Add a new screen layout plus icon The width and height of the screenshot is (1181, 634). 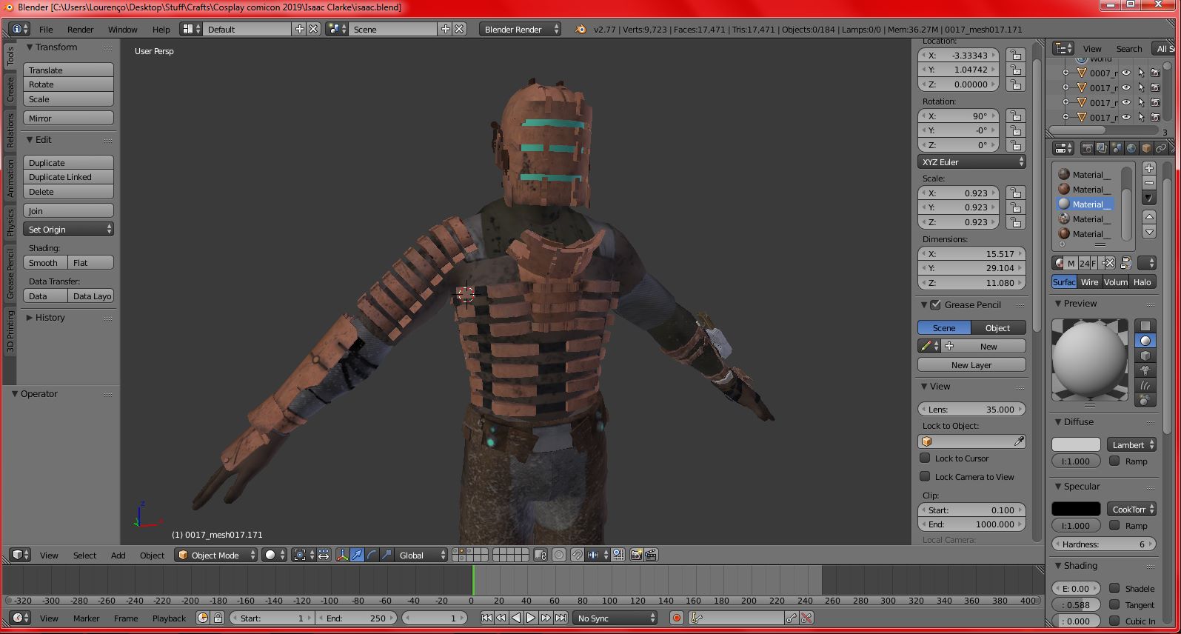click(x=299, y=29)
